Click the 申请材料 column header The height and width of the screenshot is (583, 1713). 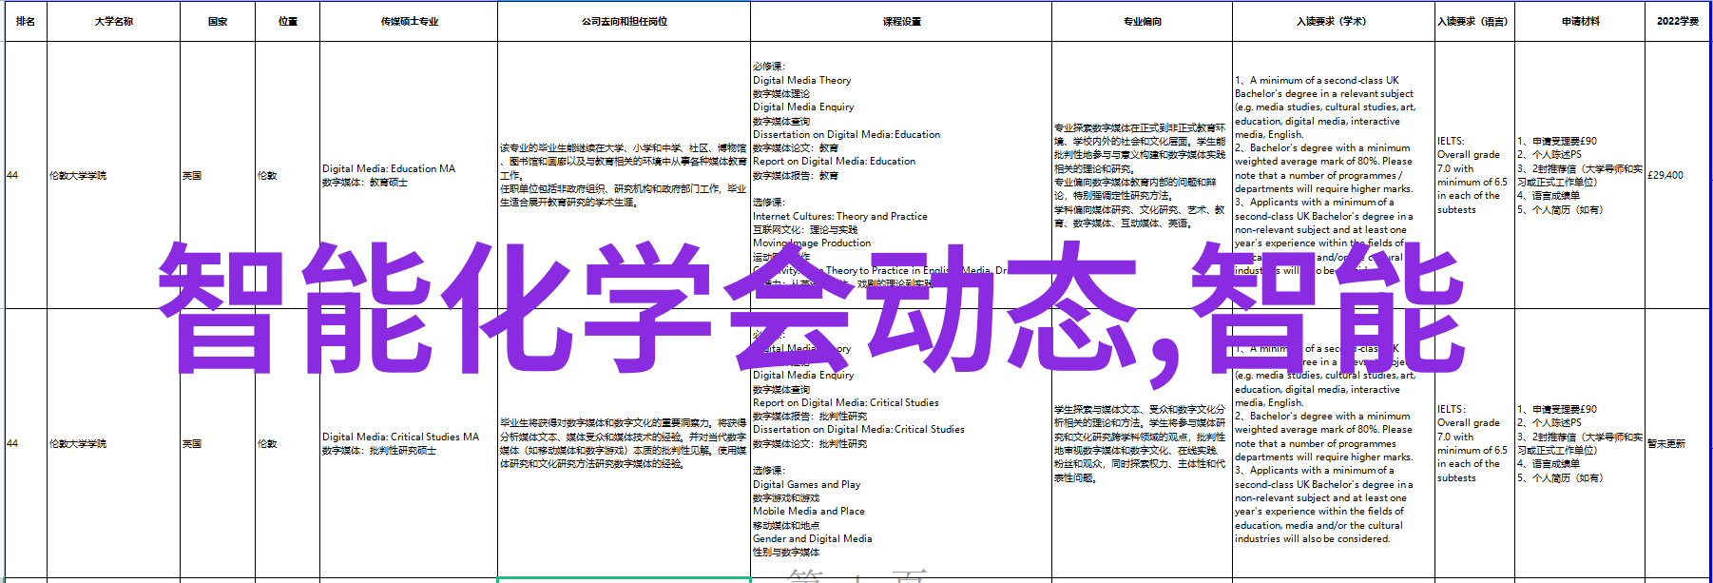[x=1580, y=21]
